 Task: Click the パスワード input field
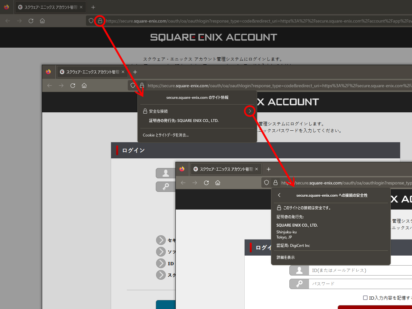point(360,284)
